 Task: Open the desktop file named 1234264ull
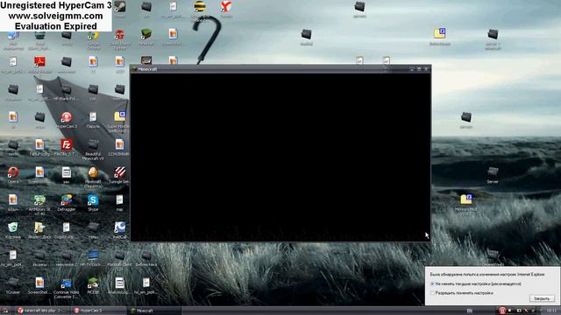click(120, 144)
